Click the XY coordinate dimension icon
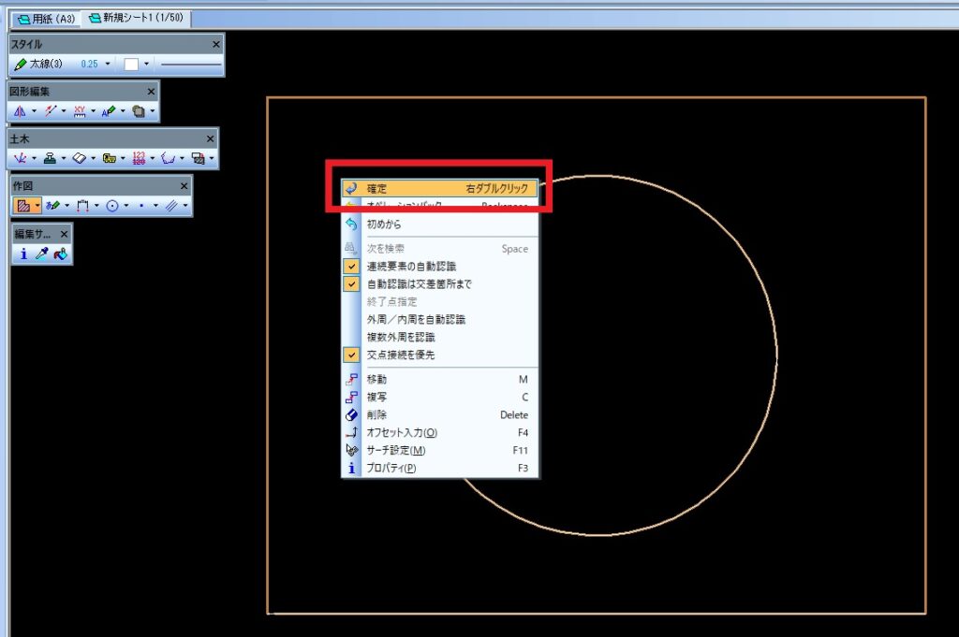Image resolution: width=959 pixels, height=637 pixels. coord(80,110)
